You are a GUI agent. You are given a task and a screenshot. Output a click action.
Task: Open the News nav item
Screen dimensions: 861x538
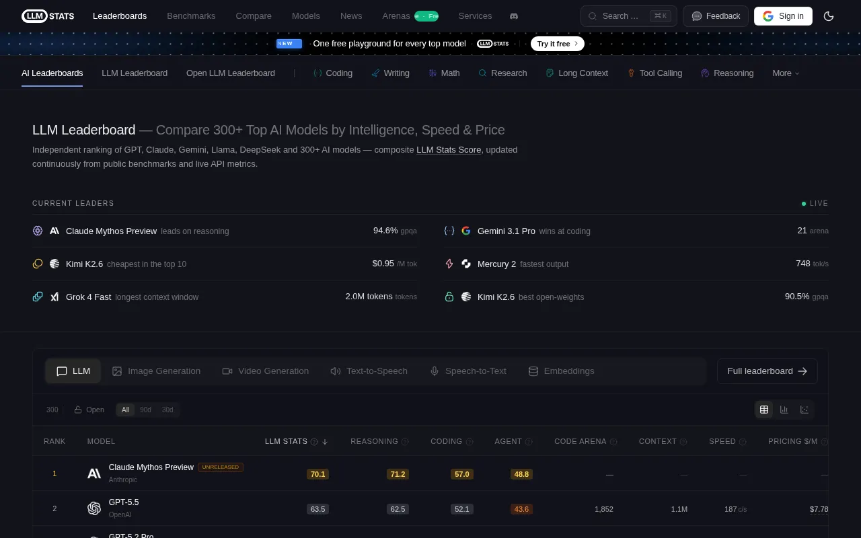pyautogui.click(x=351, y=16)
